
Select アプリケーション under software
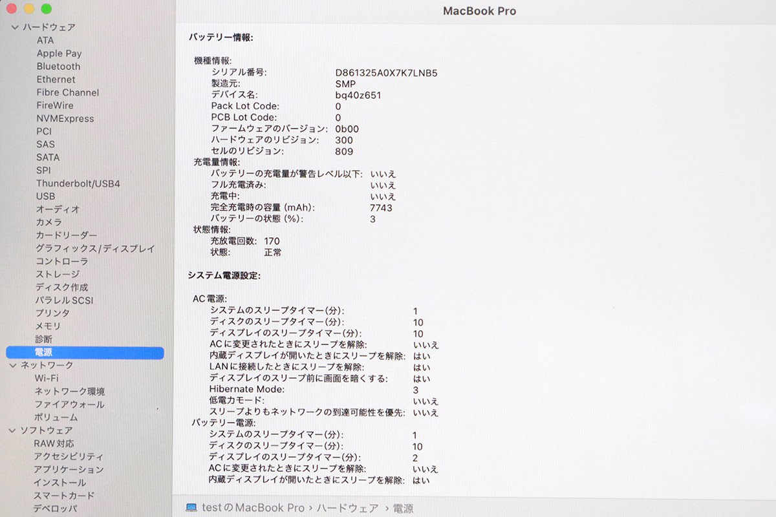click(x=69, y=470)
